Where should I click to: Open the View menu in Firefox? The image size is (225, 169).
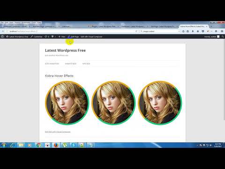(x=11, y=23)
